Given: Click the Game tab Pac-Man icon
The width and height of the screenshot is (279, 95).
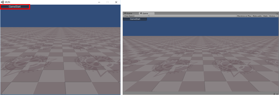Looking at the screenshot, I should [141, 13].
